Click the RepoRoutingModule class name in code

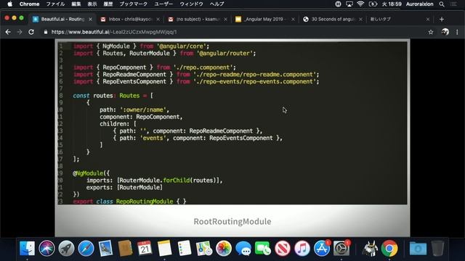(145, 202)
